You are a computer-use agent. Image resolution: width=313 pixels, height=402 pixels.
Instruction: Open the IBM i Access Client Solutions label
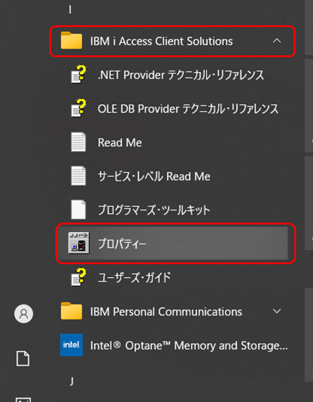point(161,41)
